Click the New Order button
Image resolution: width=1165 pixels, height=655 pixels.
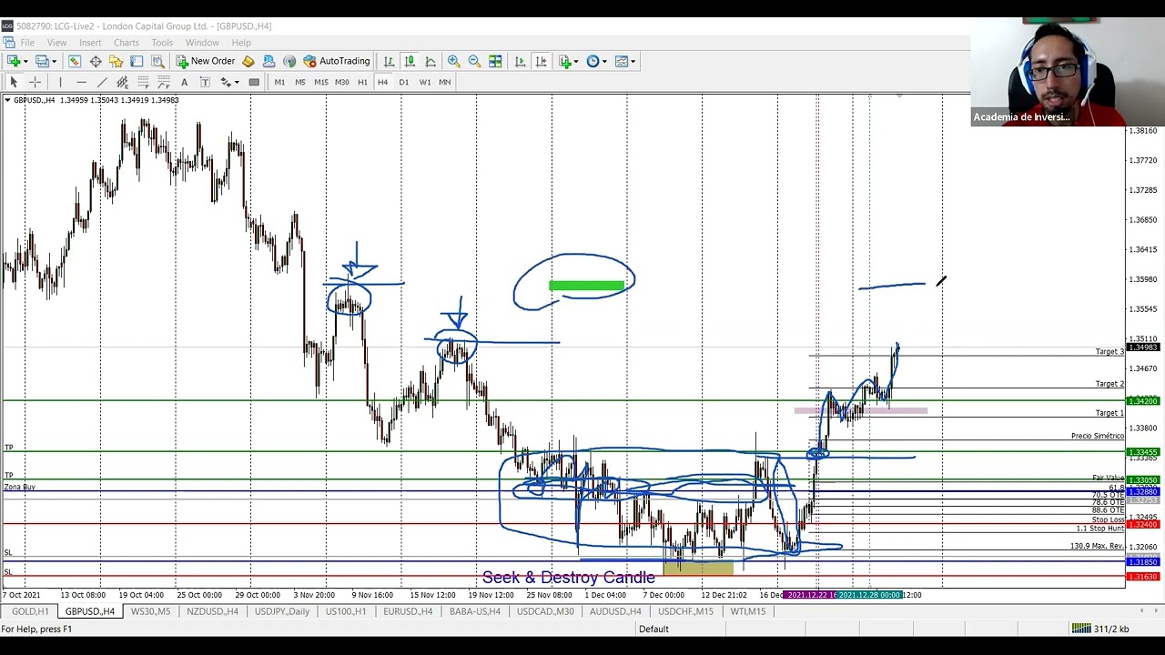pyautogui.click(x=206, y=61)
